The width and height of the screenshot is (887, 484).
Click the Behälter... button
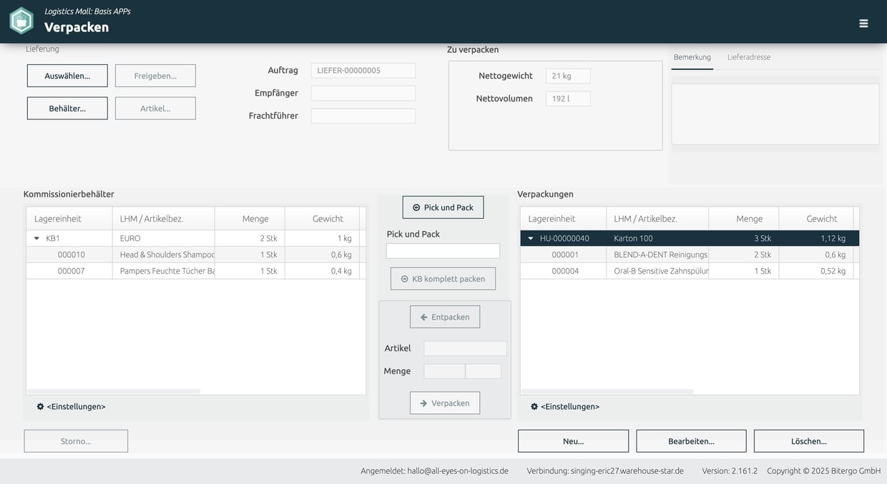coord(67,109)
